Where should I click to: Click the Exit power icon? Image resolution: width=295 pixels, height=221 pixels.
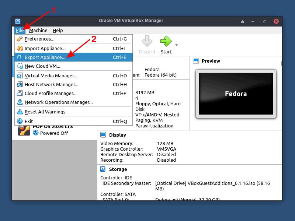19,121
